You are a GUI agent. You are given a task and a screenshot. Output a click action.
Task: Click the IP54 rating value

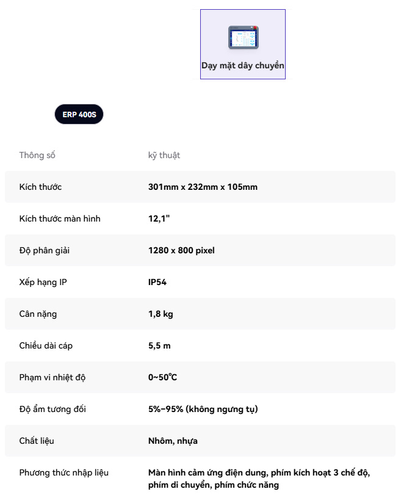coord(157,282)
